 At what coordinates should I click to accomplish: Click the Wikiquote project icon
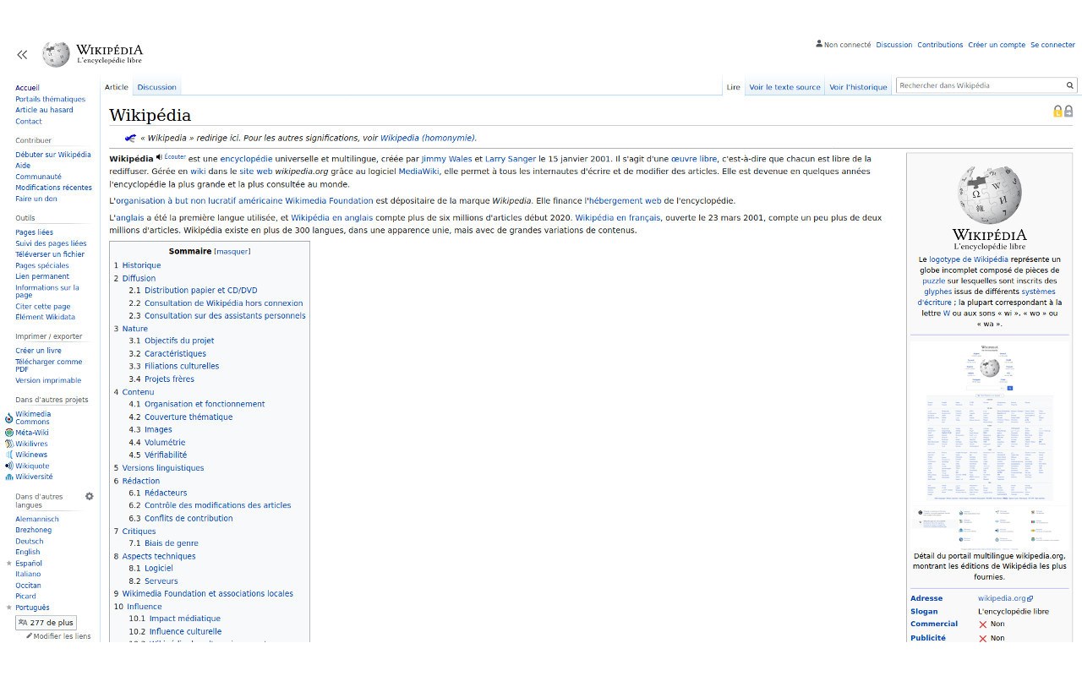point(9,466)
